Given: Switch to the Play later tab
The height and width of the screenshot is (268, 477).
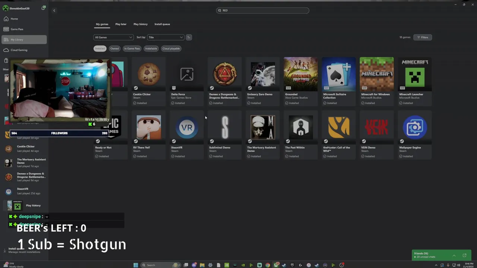Looking at the screenshot, I should 121,24.
